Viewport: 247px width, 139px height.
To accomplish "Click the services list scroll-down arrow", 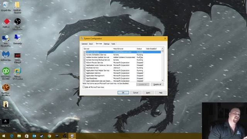I will click(162, 80).
